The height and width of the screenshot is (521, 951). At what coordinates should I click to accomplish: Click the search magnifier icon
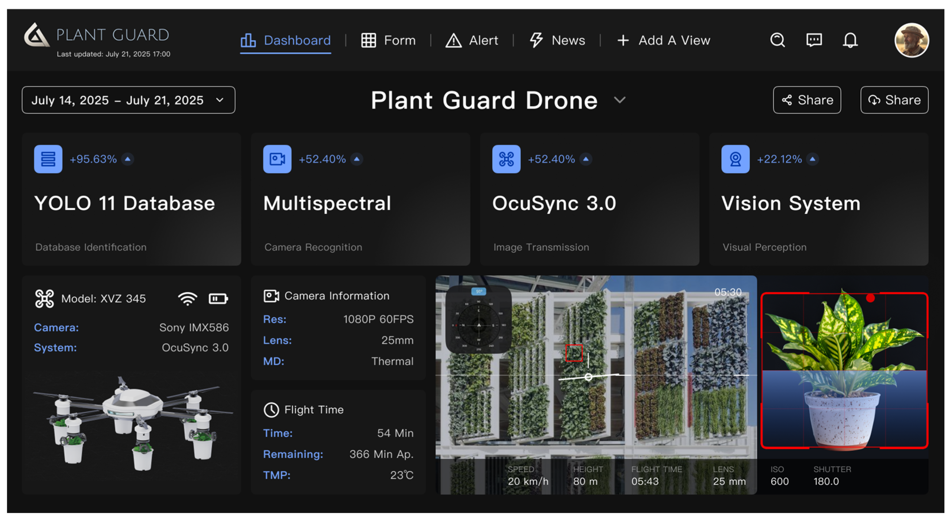(777, 40)
